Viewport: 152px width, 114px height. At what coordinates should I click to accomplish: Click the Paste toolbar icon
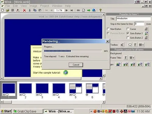click(40, 10)
